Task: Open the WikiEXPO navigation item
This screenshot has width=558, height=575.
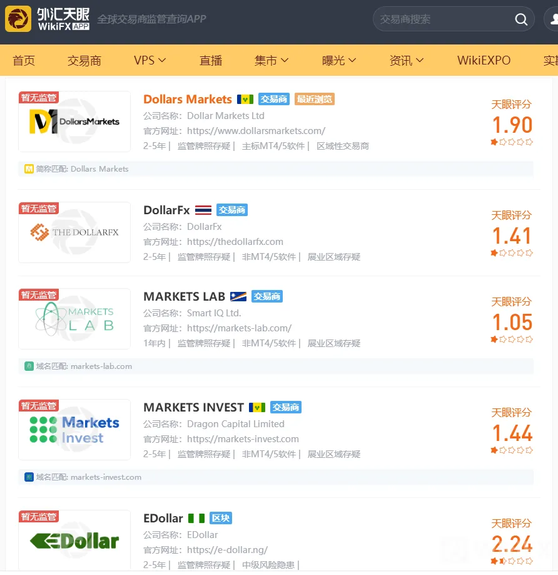Action: pos(484,61)
